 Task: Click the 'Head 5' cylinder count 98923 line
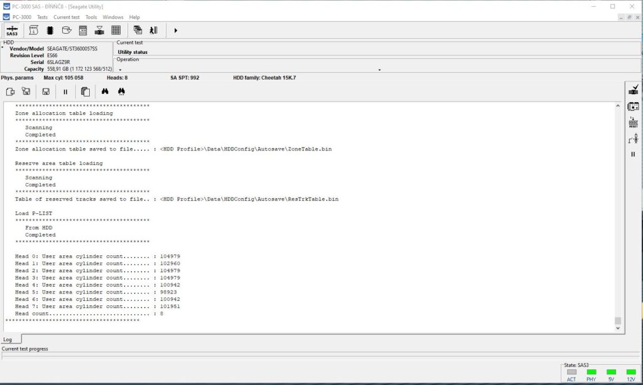pos(96,292)
